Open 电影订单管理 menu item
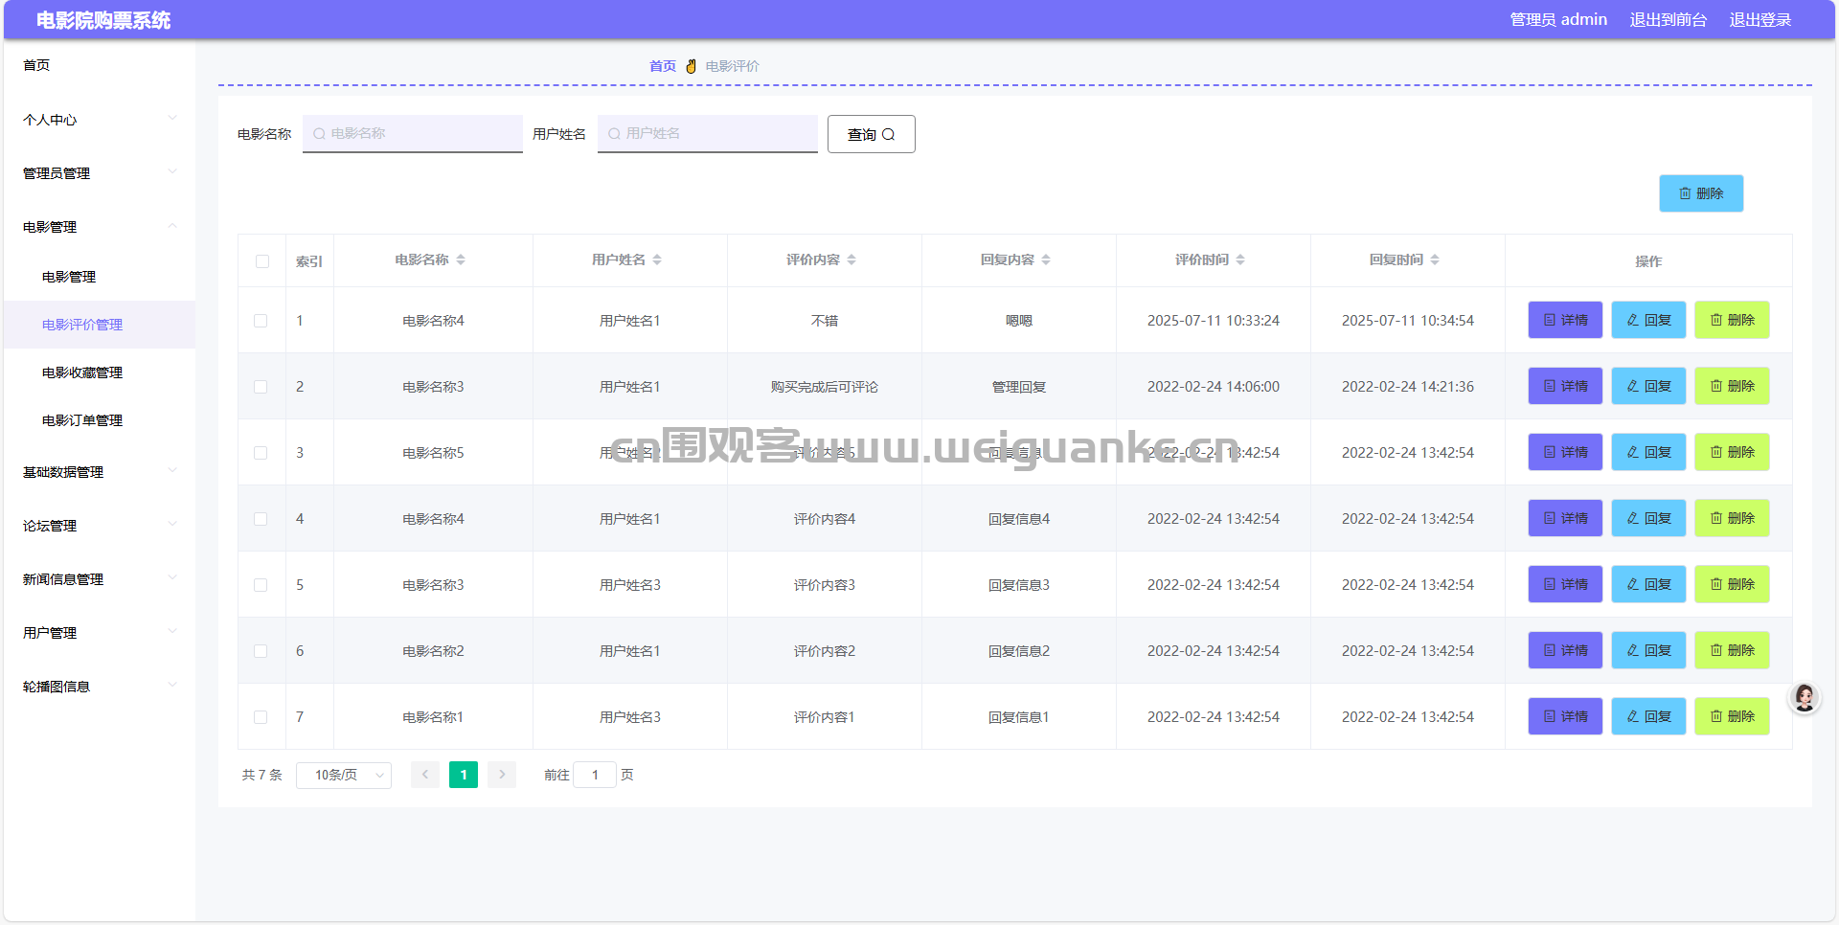Image resolution: width=1839 pixels, height=925 pixels. coord(100,420)
